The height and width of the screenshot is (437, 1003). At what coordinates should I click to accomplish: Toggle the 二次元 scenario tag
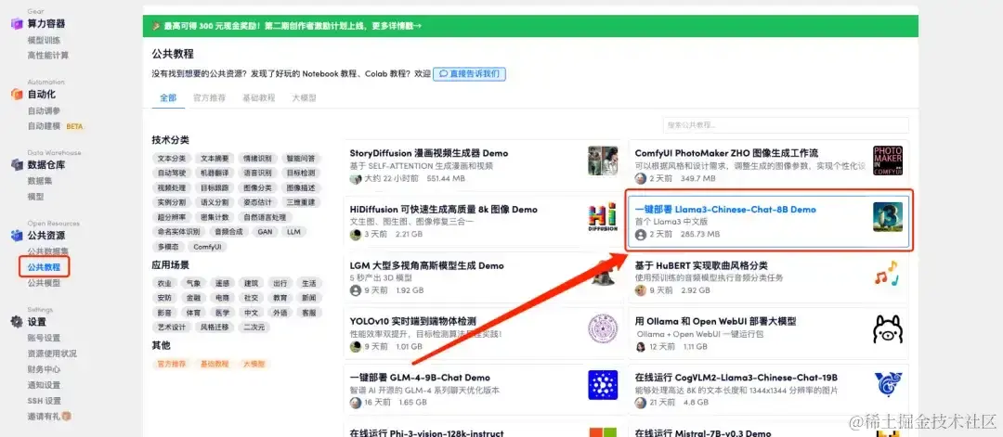point(254,328)
